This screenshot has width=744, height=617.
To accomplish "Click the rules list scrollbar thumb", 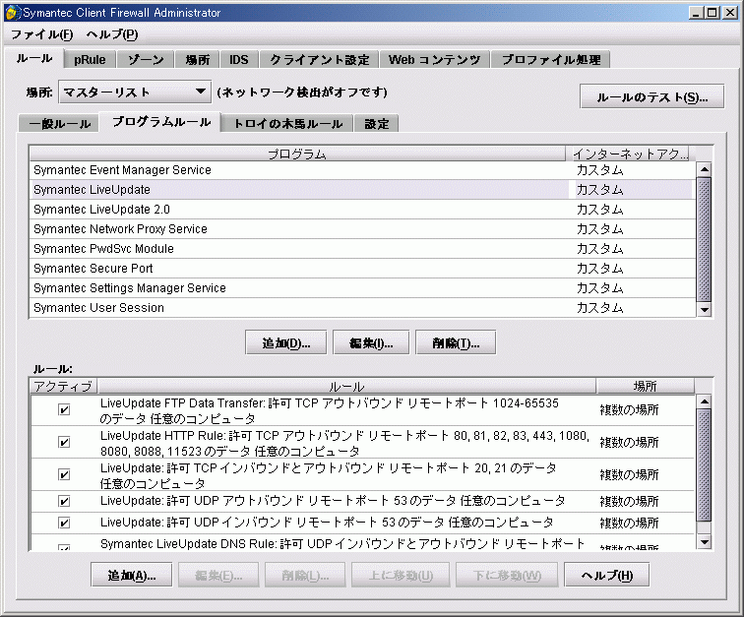I will (x=705, y=465).
